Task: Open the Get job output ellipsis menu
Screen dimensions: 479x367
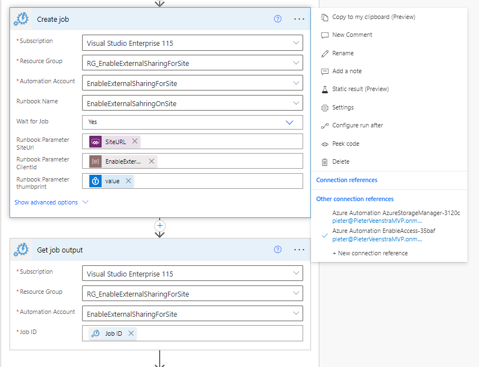Action: click(x=299, y=250)
